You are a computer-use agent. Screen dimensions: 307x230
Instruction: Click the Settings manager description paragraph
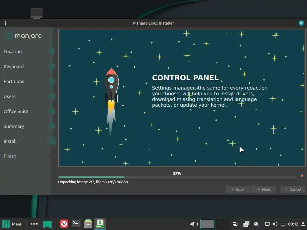(210, 96)
